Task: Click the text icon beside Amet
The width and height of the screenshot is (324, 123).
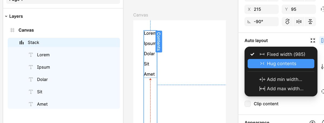Action: [31, 104]
